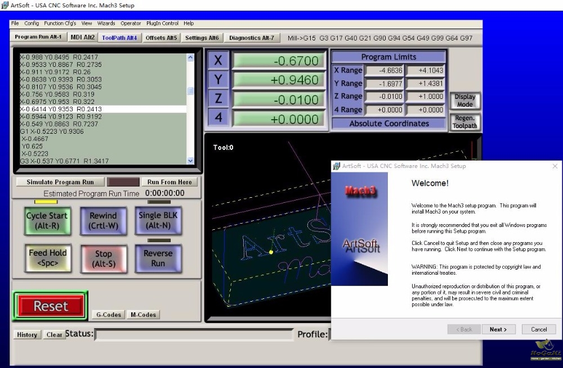Screen dimensions: 563x368
Task: Click the Status text field
Action: [194, 335]
